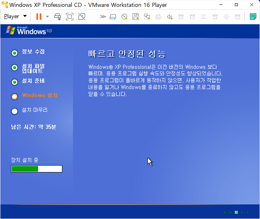Click the double-chevron toolbar expander
The width and height of the screenshot is (260, 219).
click(x=102, y=17)
